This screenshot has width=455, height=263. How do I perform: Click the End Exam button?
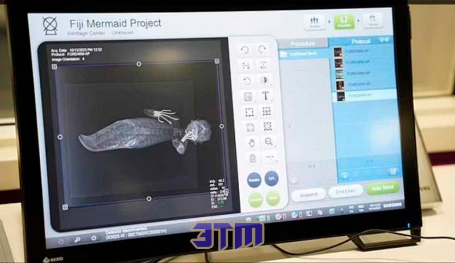click(x=346, y=191)
